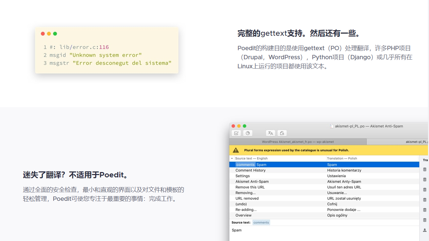Select the Validate translations toolbar icon
429x241 pixels.
pyautogui.click(x=236, y=133)
